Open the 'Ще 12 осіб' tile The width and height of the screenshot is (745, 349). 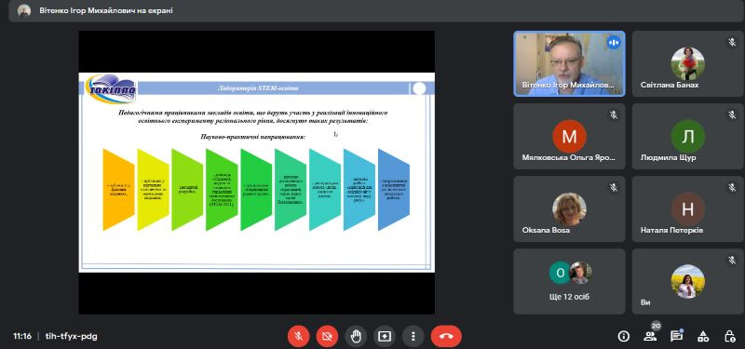pos(569,282)
